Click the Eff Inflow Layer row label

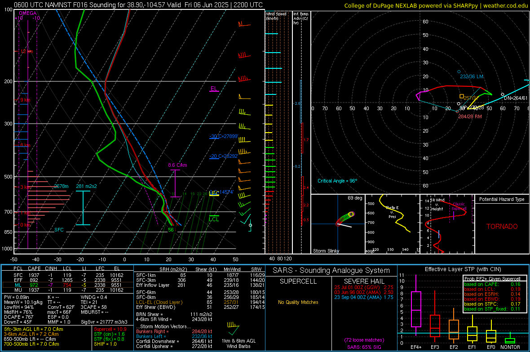pyautogui.click(x=153, y=285)
